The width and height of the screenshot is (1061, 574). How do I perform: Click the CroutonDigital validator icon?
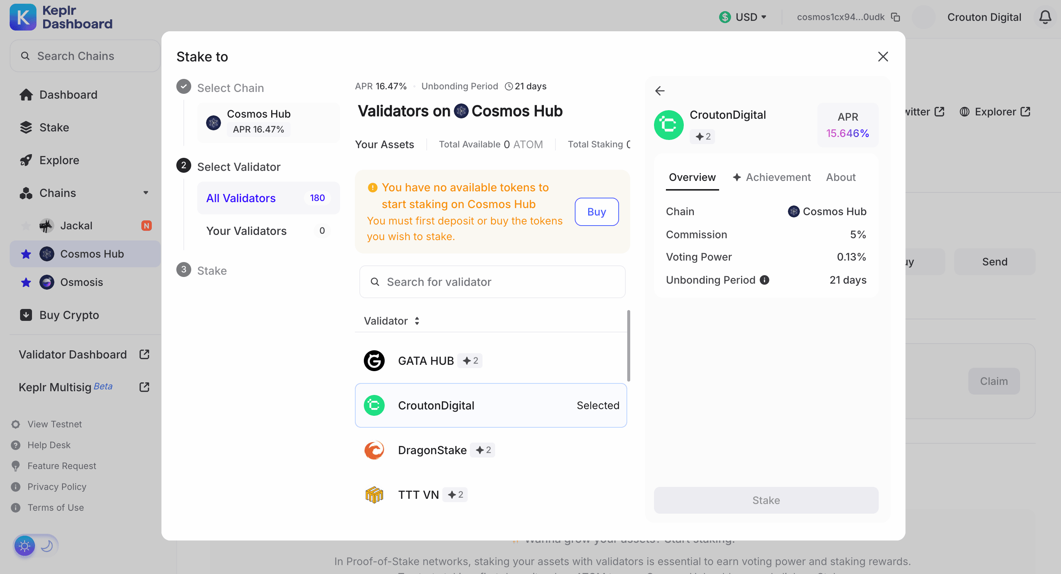click(x=374, y=405)
